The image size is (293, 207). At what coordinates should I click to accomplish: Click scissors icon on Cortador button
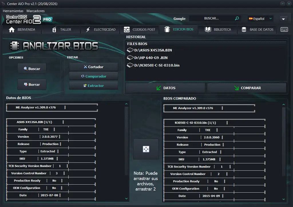point(85,67)
